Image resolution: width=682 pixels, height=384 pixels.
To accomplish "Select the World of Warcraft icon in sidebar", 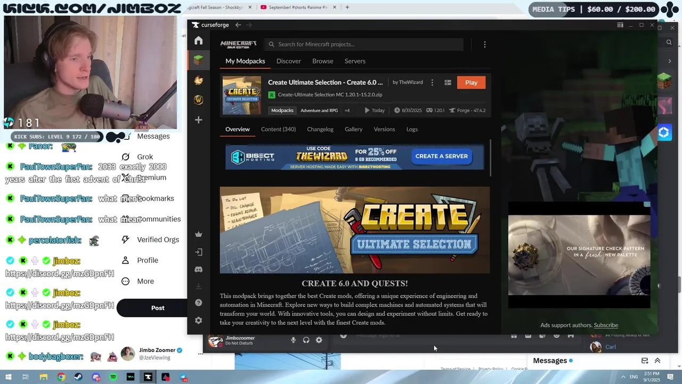I will [x=198, y=100].
